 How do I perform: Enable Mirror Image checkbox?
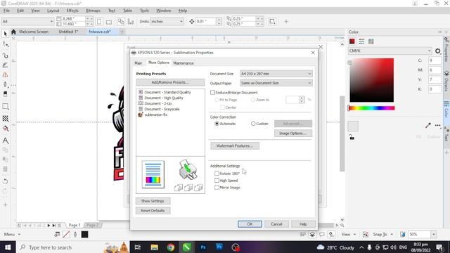coord(217,188)
